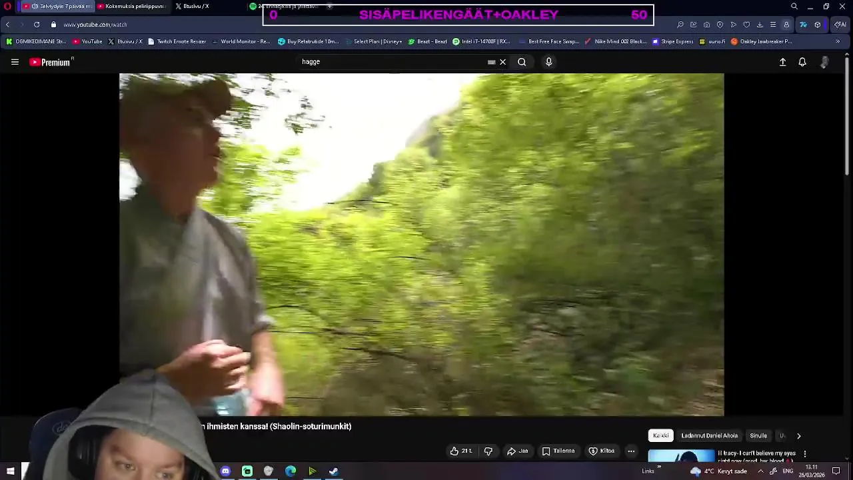Screen dimensions: 853x480
Task: Show more filter chips with arrow
Action: coord(798,436)
